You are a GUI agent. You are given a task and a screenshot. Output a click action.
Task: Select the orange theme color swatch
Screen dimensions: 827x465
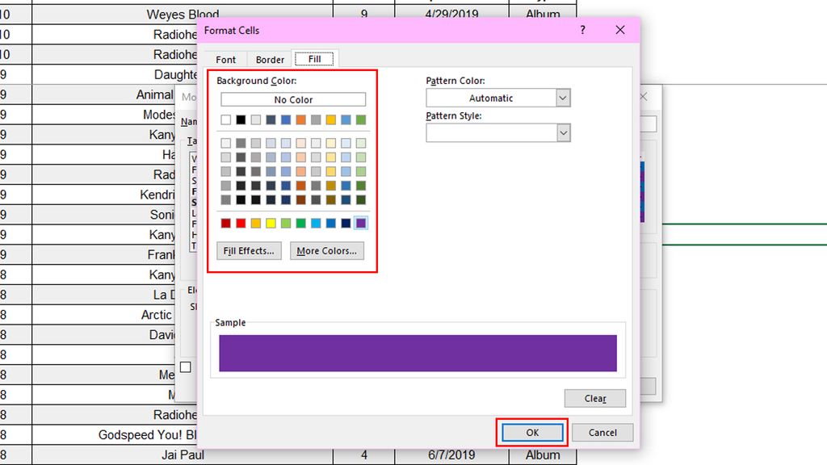click(301, 119)
